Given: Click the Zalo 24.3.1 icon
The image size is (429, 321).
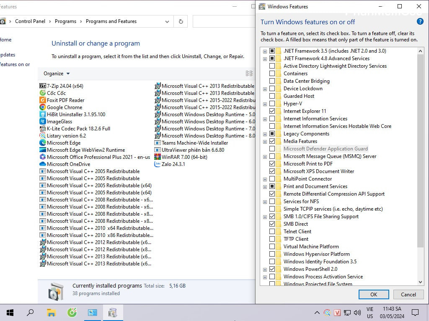Looking at the screenshot, I should coord(158,164).
